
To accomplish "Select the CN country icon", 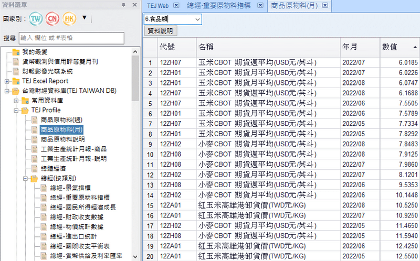I will [x=53, y=19].
